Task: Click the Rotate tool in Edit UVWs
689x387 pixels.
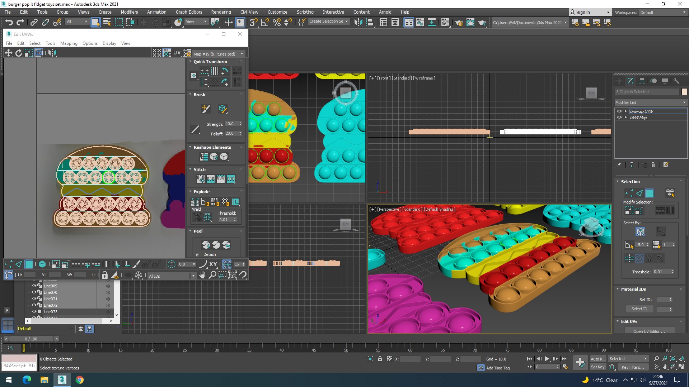Action: 19,53
